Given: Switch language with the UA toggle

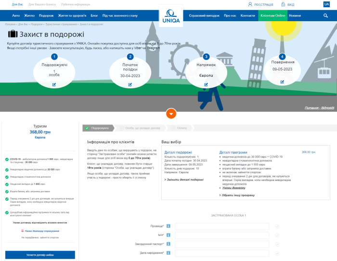Looking at the screenshot, I should tap(327, 4).
